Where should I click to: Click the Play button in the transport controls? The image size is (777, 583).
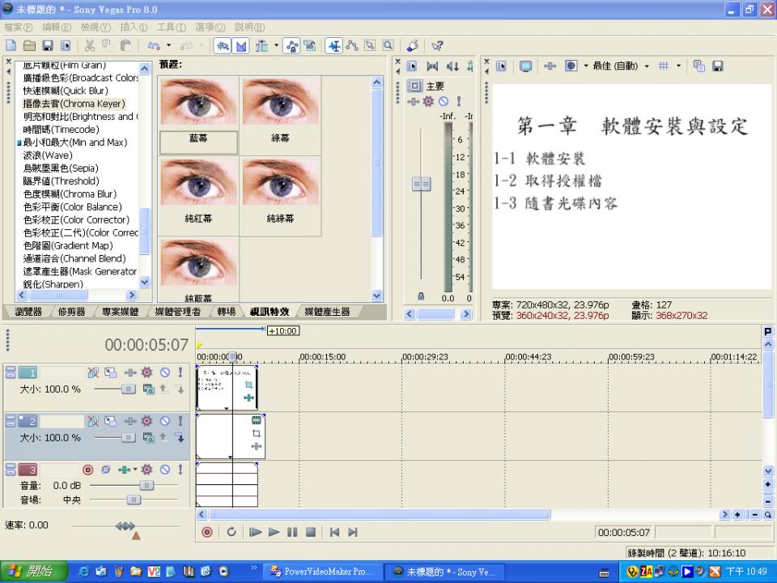(x=273, y=532)
